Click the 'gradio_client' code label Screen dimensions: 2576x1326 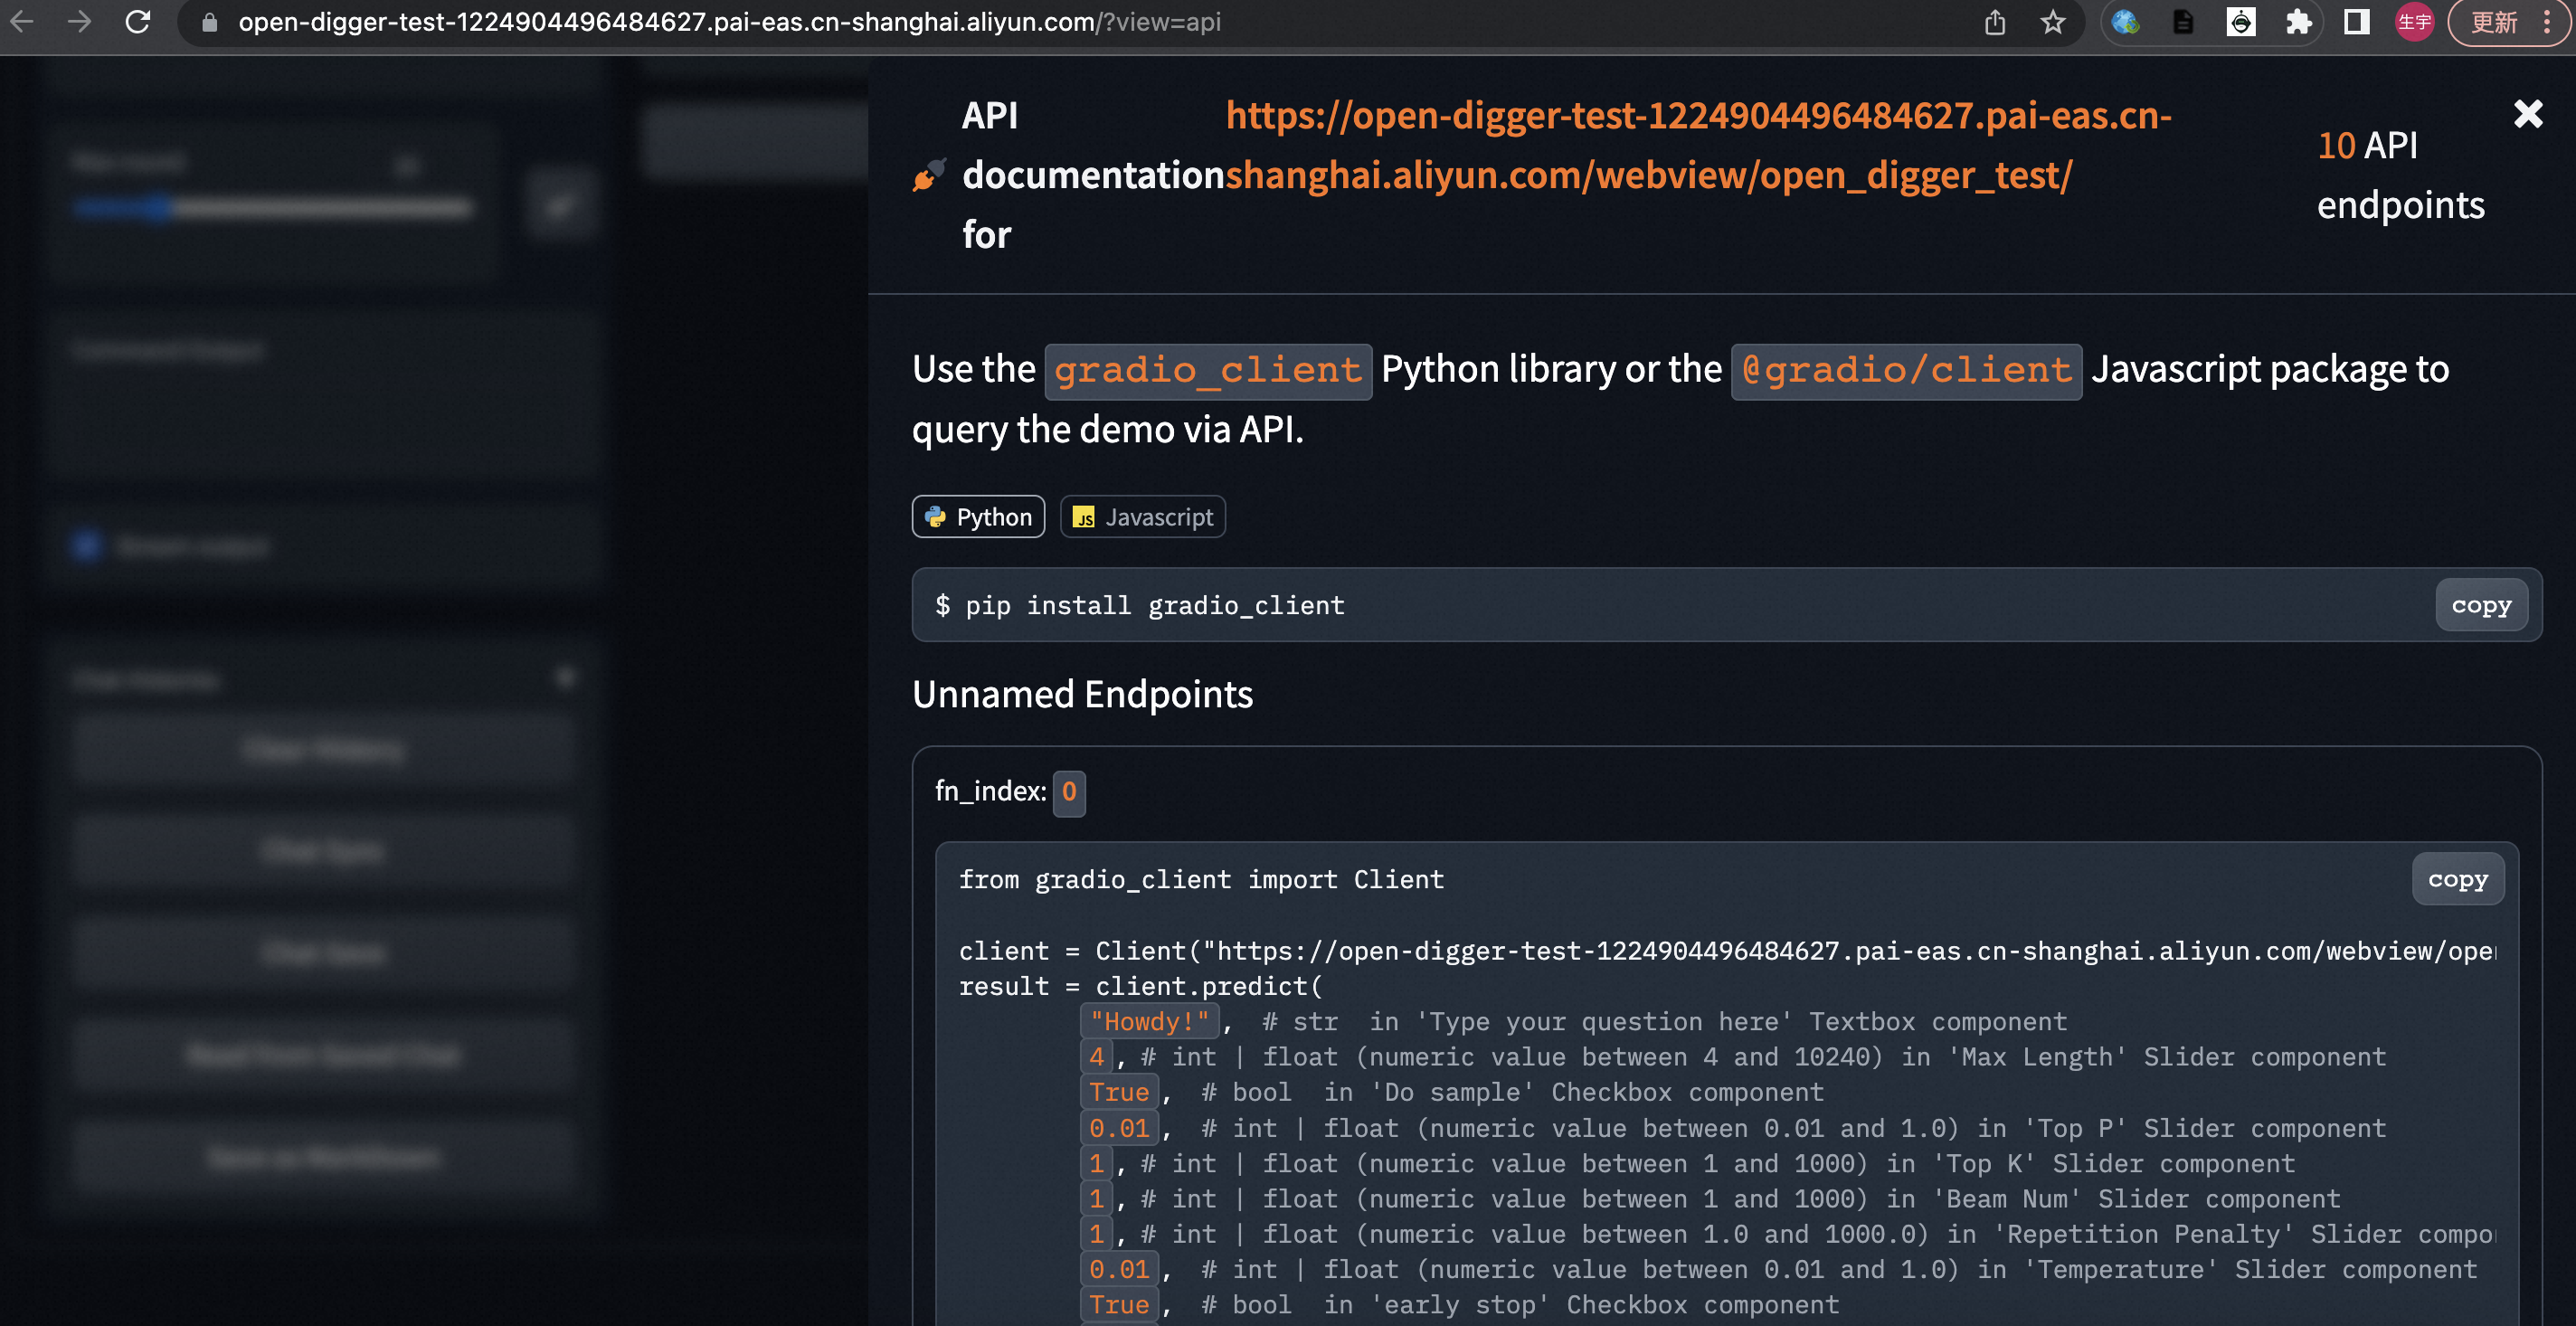[1208, 371]
